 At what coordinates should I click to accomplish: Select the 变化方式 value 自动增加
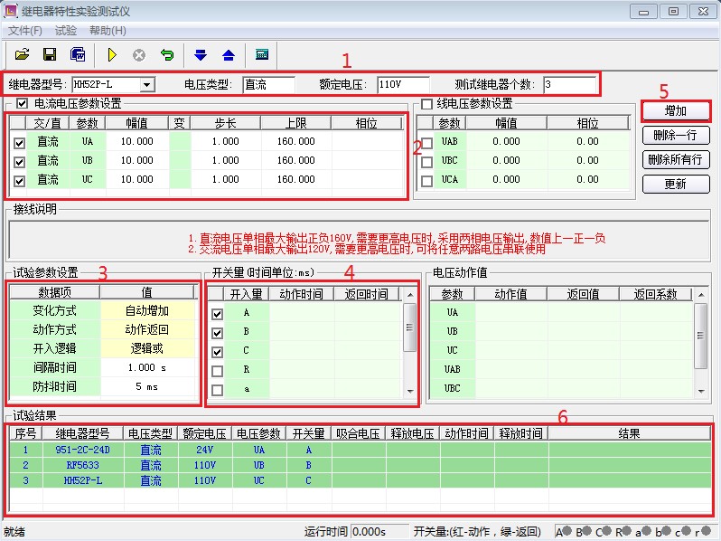click(147, 310)
